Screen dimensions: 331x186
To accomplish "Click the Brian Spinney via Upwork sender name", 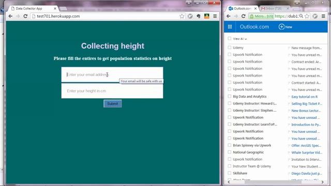I will (252, 145).
